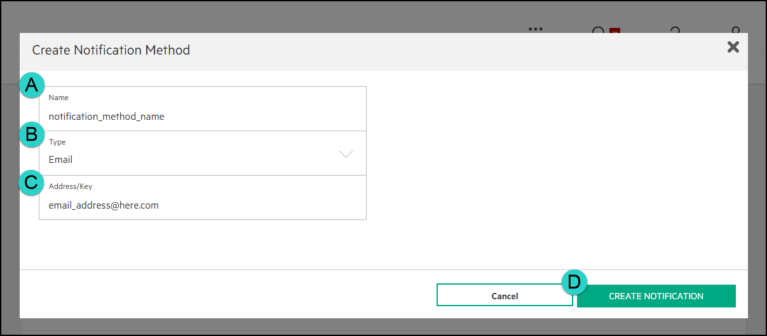Image resolution: width=767 pixels, height=336 pixels.
Task: Expand the Type dropdown chevron
Action: click(346, 154)
